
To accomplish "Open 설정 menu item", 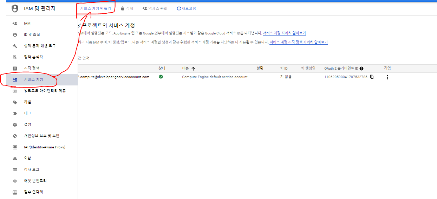I will pyautogui.click(x=27, y=125).
